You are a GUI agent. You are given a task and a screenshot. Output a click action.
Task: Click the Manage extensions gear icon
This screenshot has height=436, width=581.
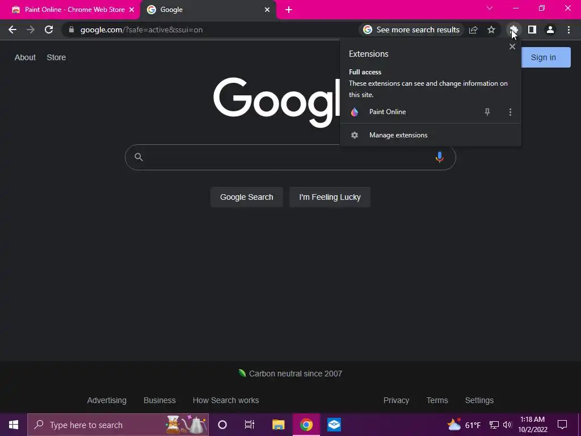point(355,135)
